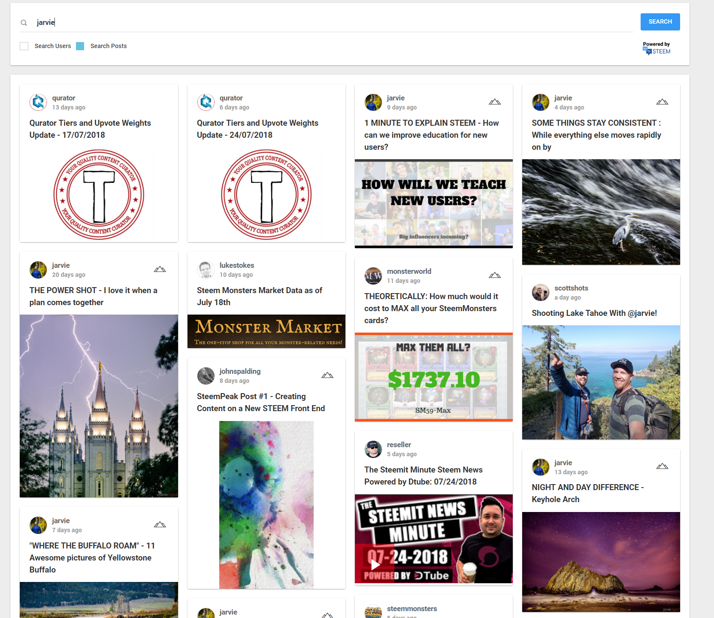Open the MAX THEM ALL $1737.10 image
The image size is (714, 618).
pos(433,377)
